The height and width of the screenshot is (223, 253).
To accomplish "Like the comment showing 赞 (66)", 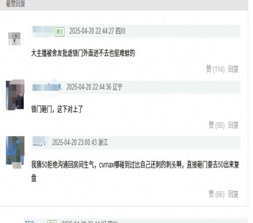I will click(x=217, y=194).
